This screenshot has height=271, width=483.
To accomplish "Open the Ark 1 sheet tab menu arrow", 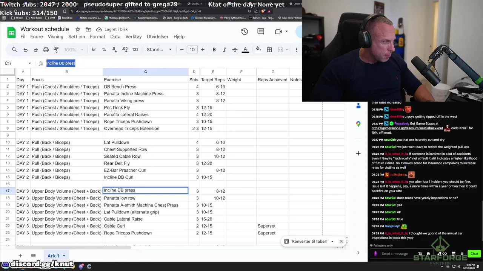I will pos(64,256).
